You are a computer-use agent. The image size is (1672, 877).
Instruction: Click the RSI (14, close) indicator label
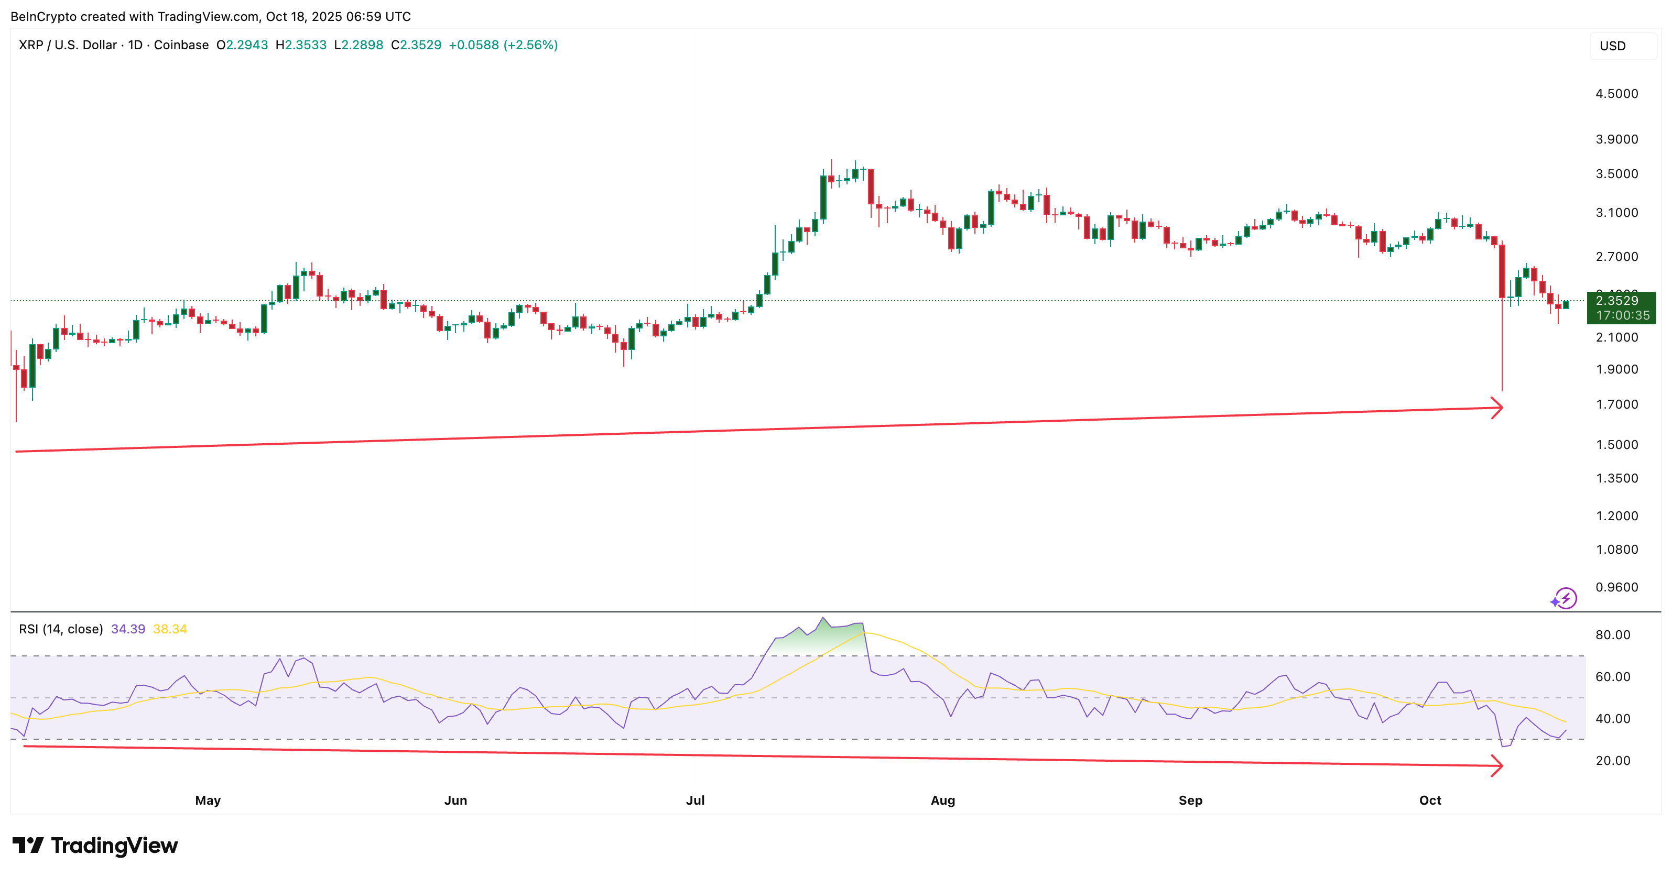(x=60, y=629)
